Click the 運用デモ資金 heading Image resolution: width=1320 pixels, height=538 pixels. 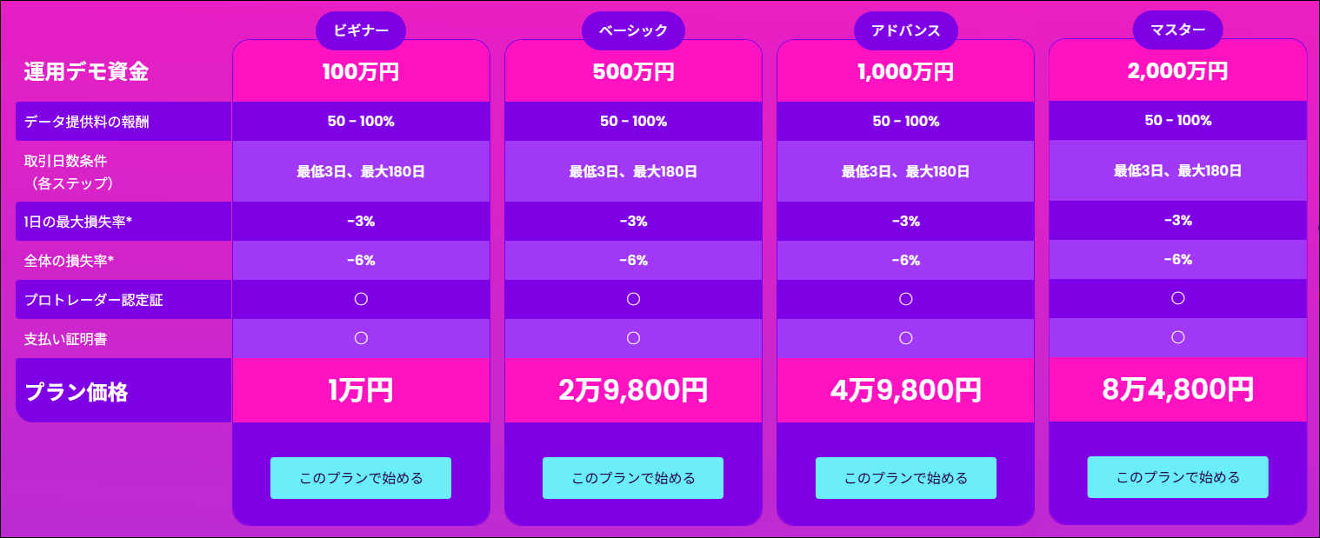click(x=86, y=72)
